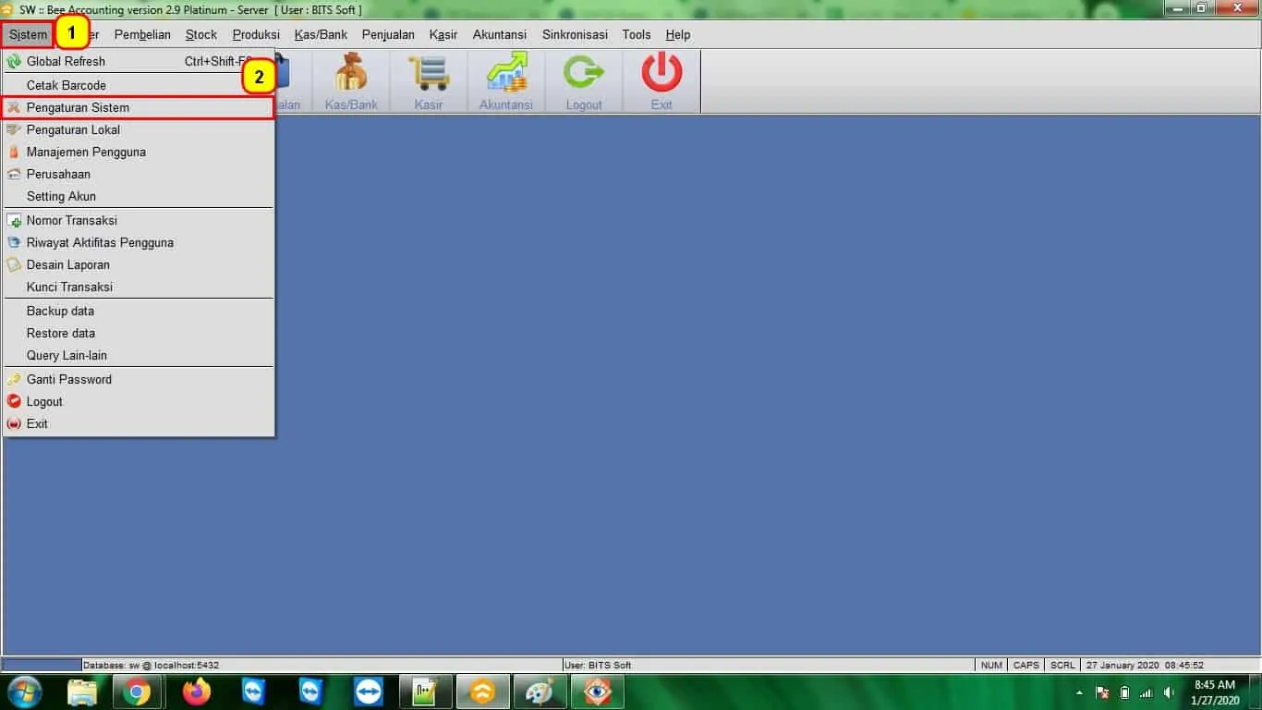Open Riwayat Aktifitas Pengguna entry
1262x710 pixels.
point(139,242)
